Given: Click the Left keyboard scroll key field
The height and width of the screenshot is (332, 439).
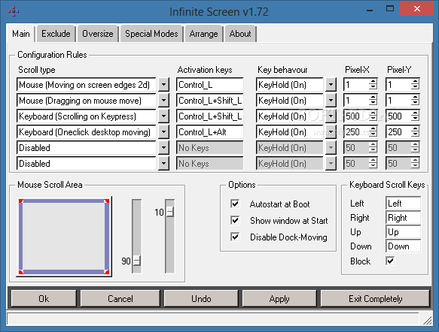Looking at the screenshot, I should point(403,203).
